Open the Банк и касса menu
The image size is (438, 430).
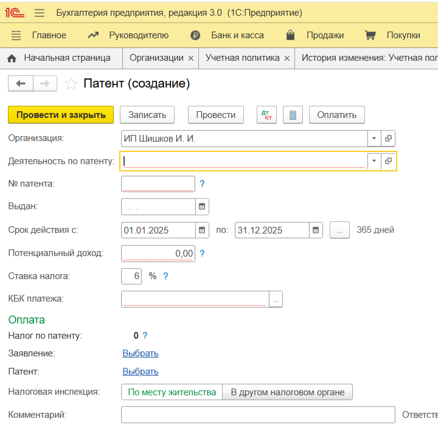point(237,35)
